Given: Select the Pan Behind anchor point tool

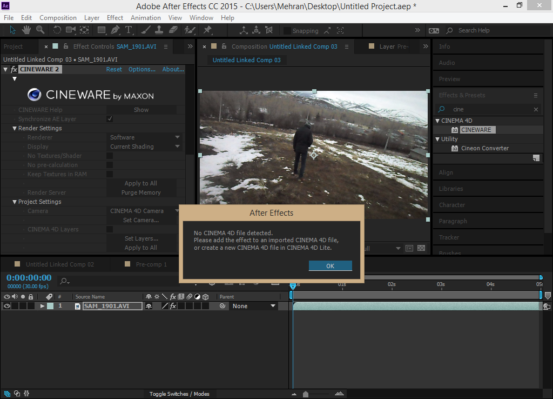Looking at the screenshot, I should click(x=84, y=30).
